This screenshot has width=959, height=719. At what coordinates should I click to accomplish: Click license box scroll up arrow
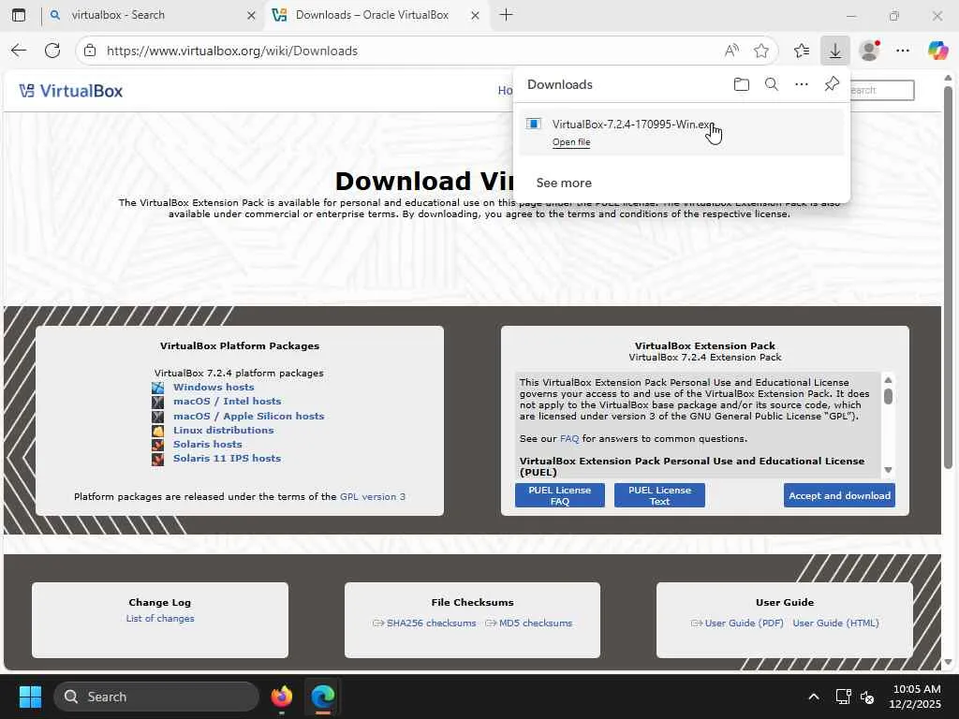click(888, 380)
